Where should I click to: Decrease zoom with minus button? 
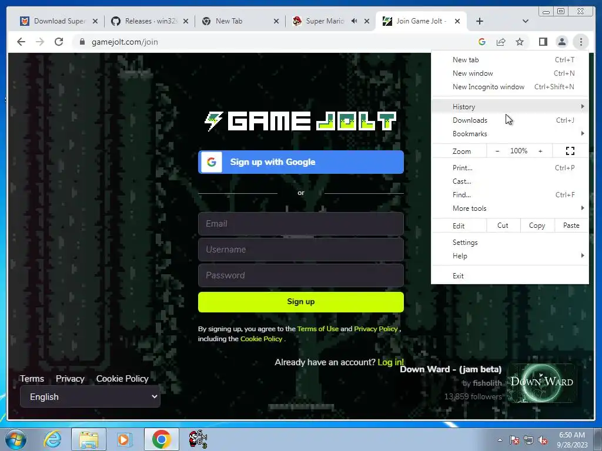(x=497, y=151)
